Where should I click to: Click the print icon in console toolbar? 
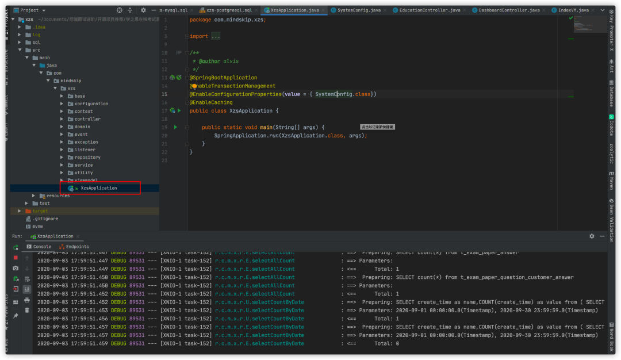27,300
